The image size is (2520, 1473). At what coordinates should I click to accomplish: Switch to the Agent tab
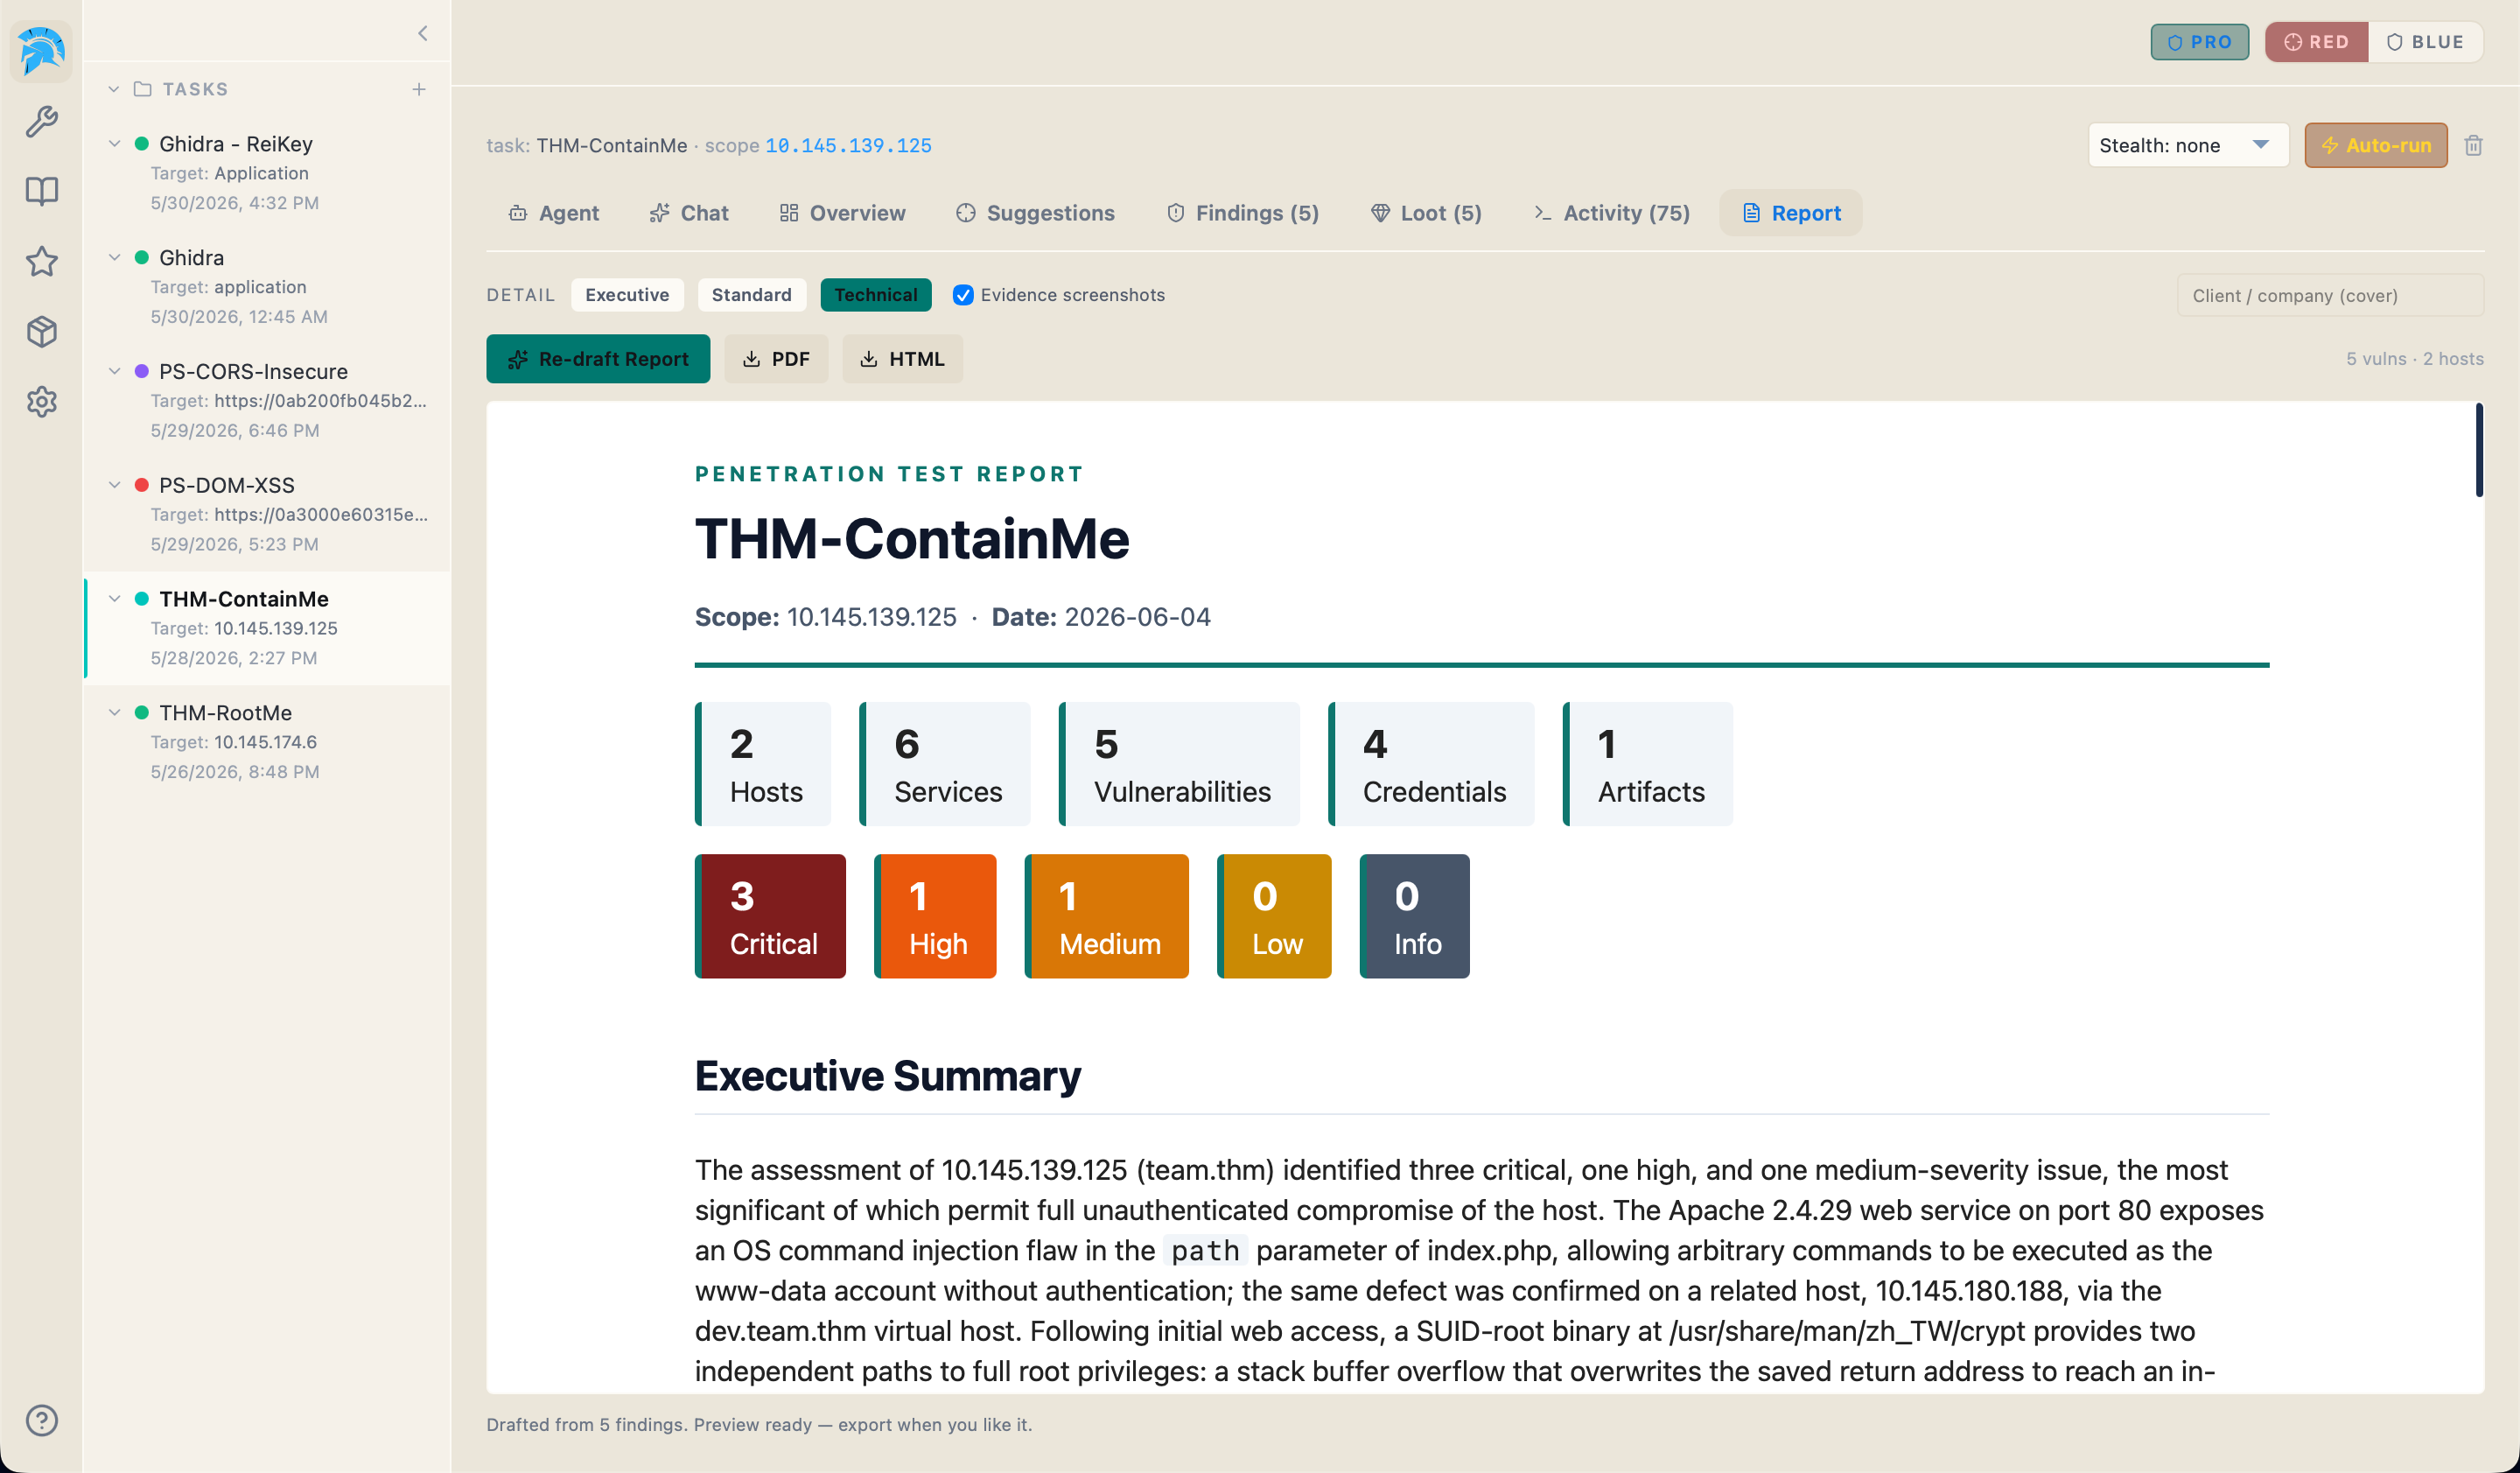click(553, 213)
